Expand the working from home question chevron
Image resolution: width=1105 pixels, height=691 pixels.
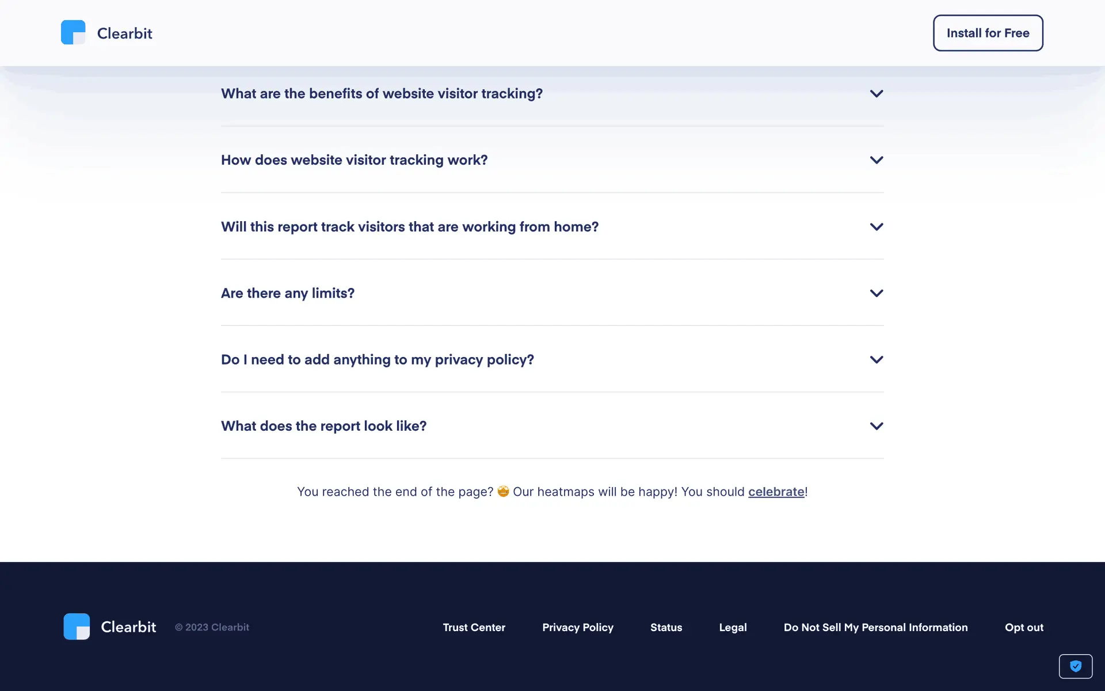(876, 227)
